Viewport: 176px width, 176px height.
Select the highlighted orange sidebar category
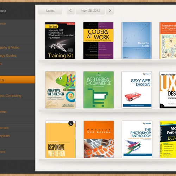point(17,80)
